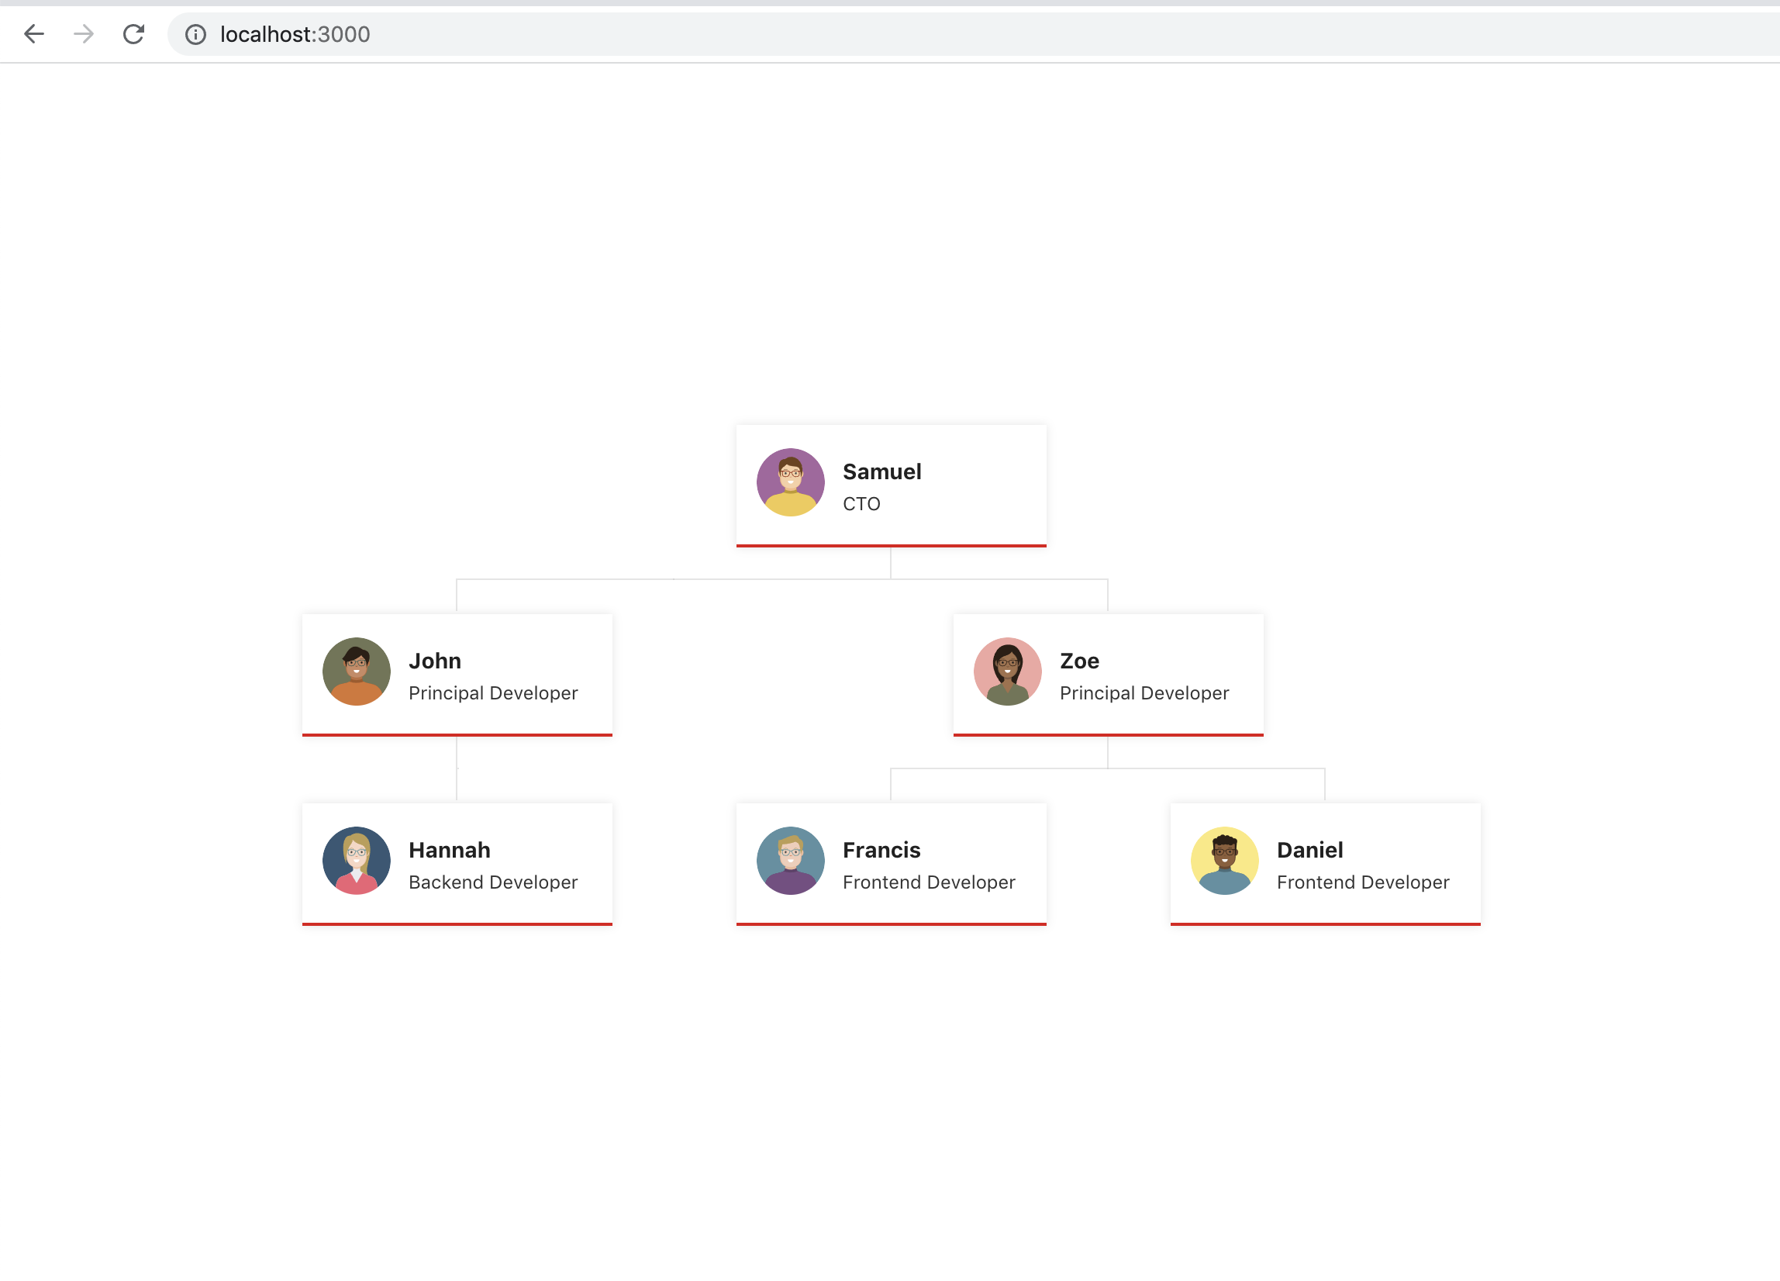The image size is (1780, 1281).
Task: Click the Backend Developer title
Action: 493,882
